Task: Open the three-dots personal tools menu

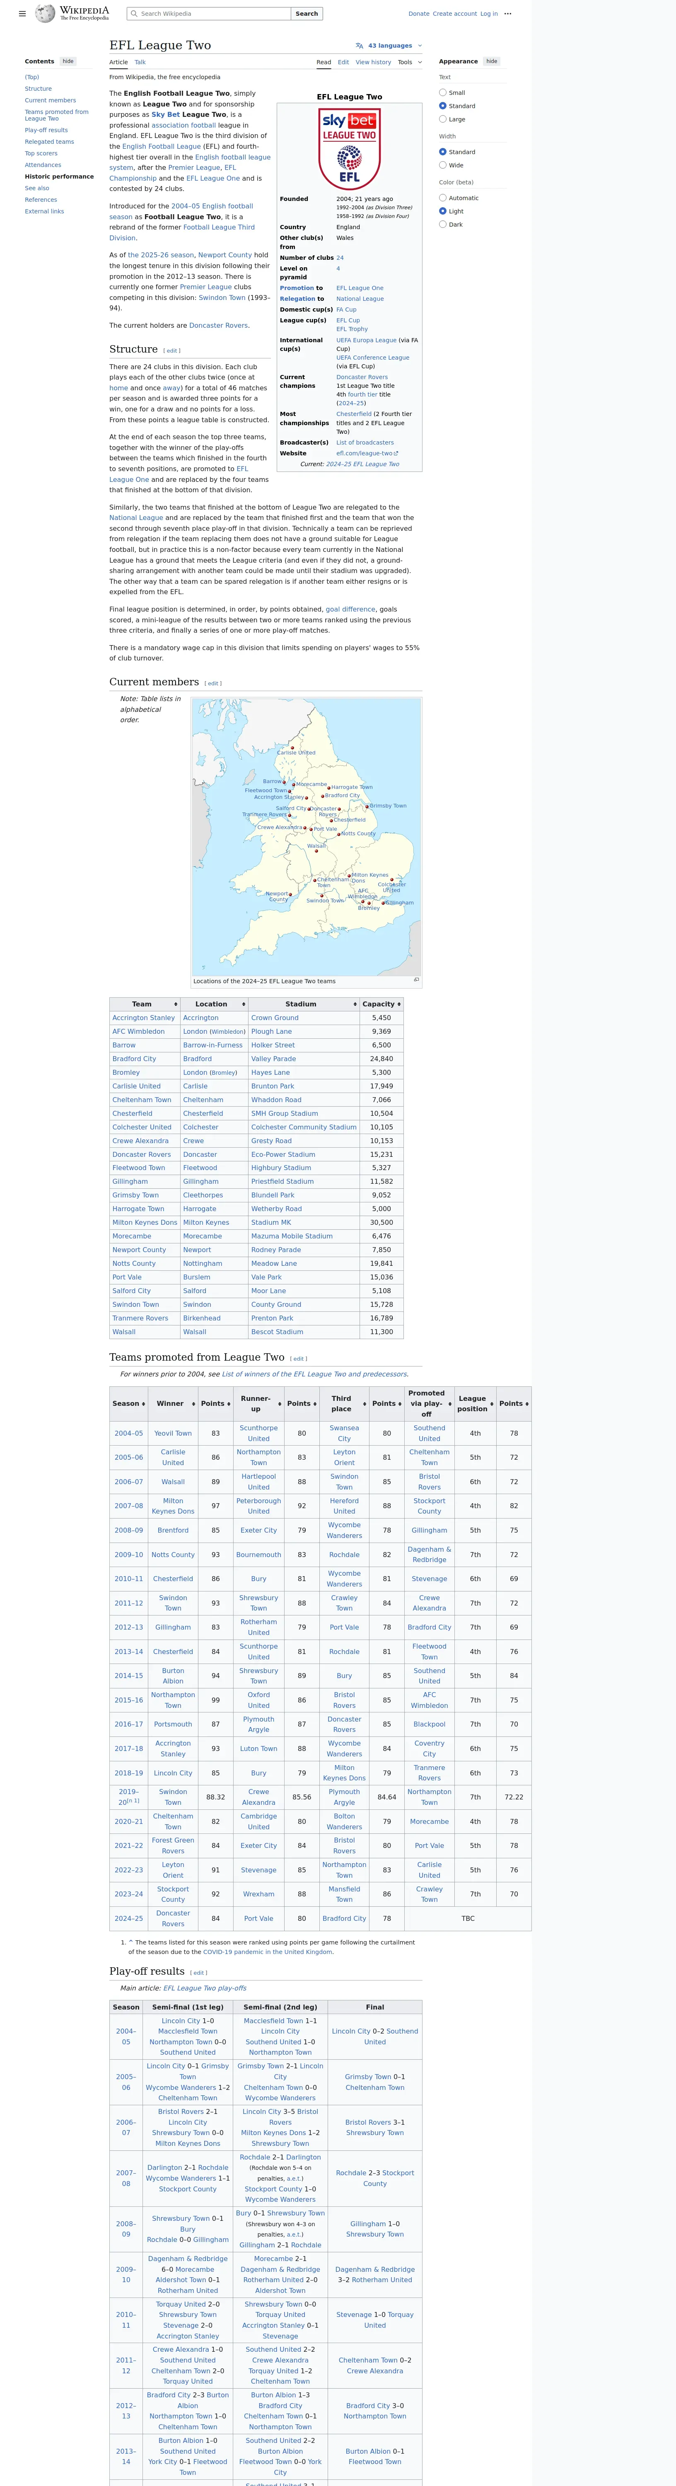Action: tap(508, 14)
